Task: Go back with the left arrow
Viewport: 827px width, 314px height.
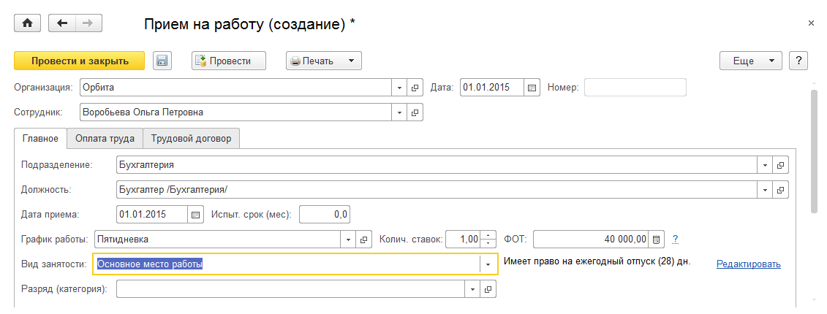Action: point(62,23)
